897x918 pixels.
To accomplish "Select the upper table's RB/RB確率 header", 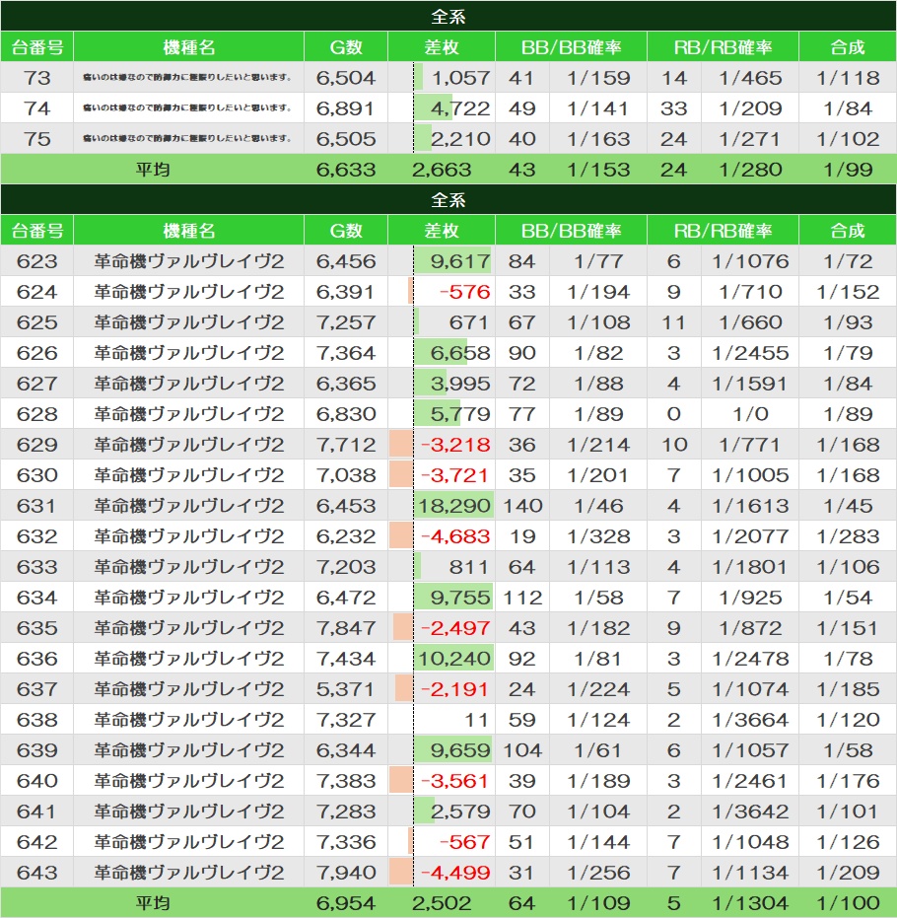I will [723, 47].
